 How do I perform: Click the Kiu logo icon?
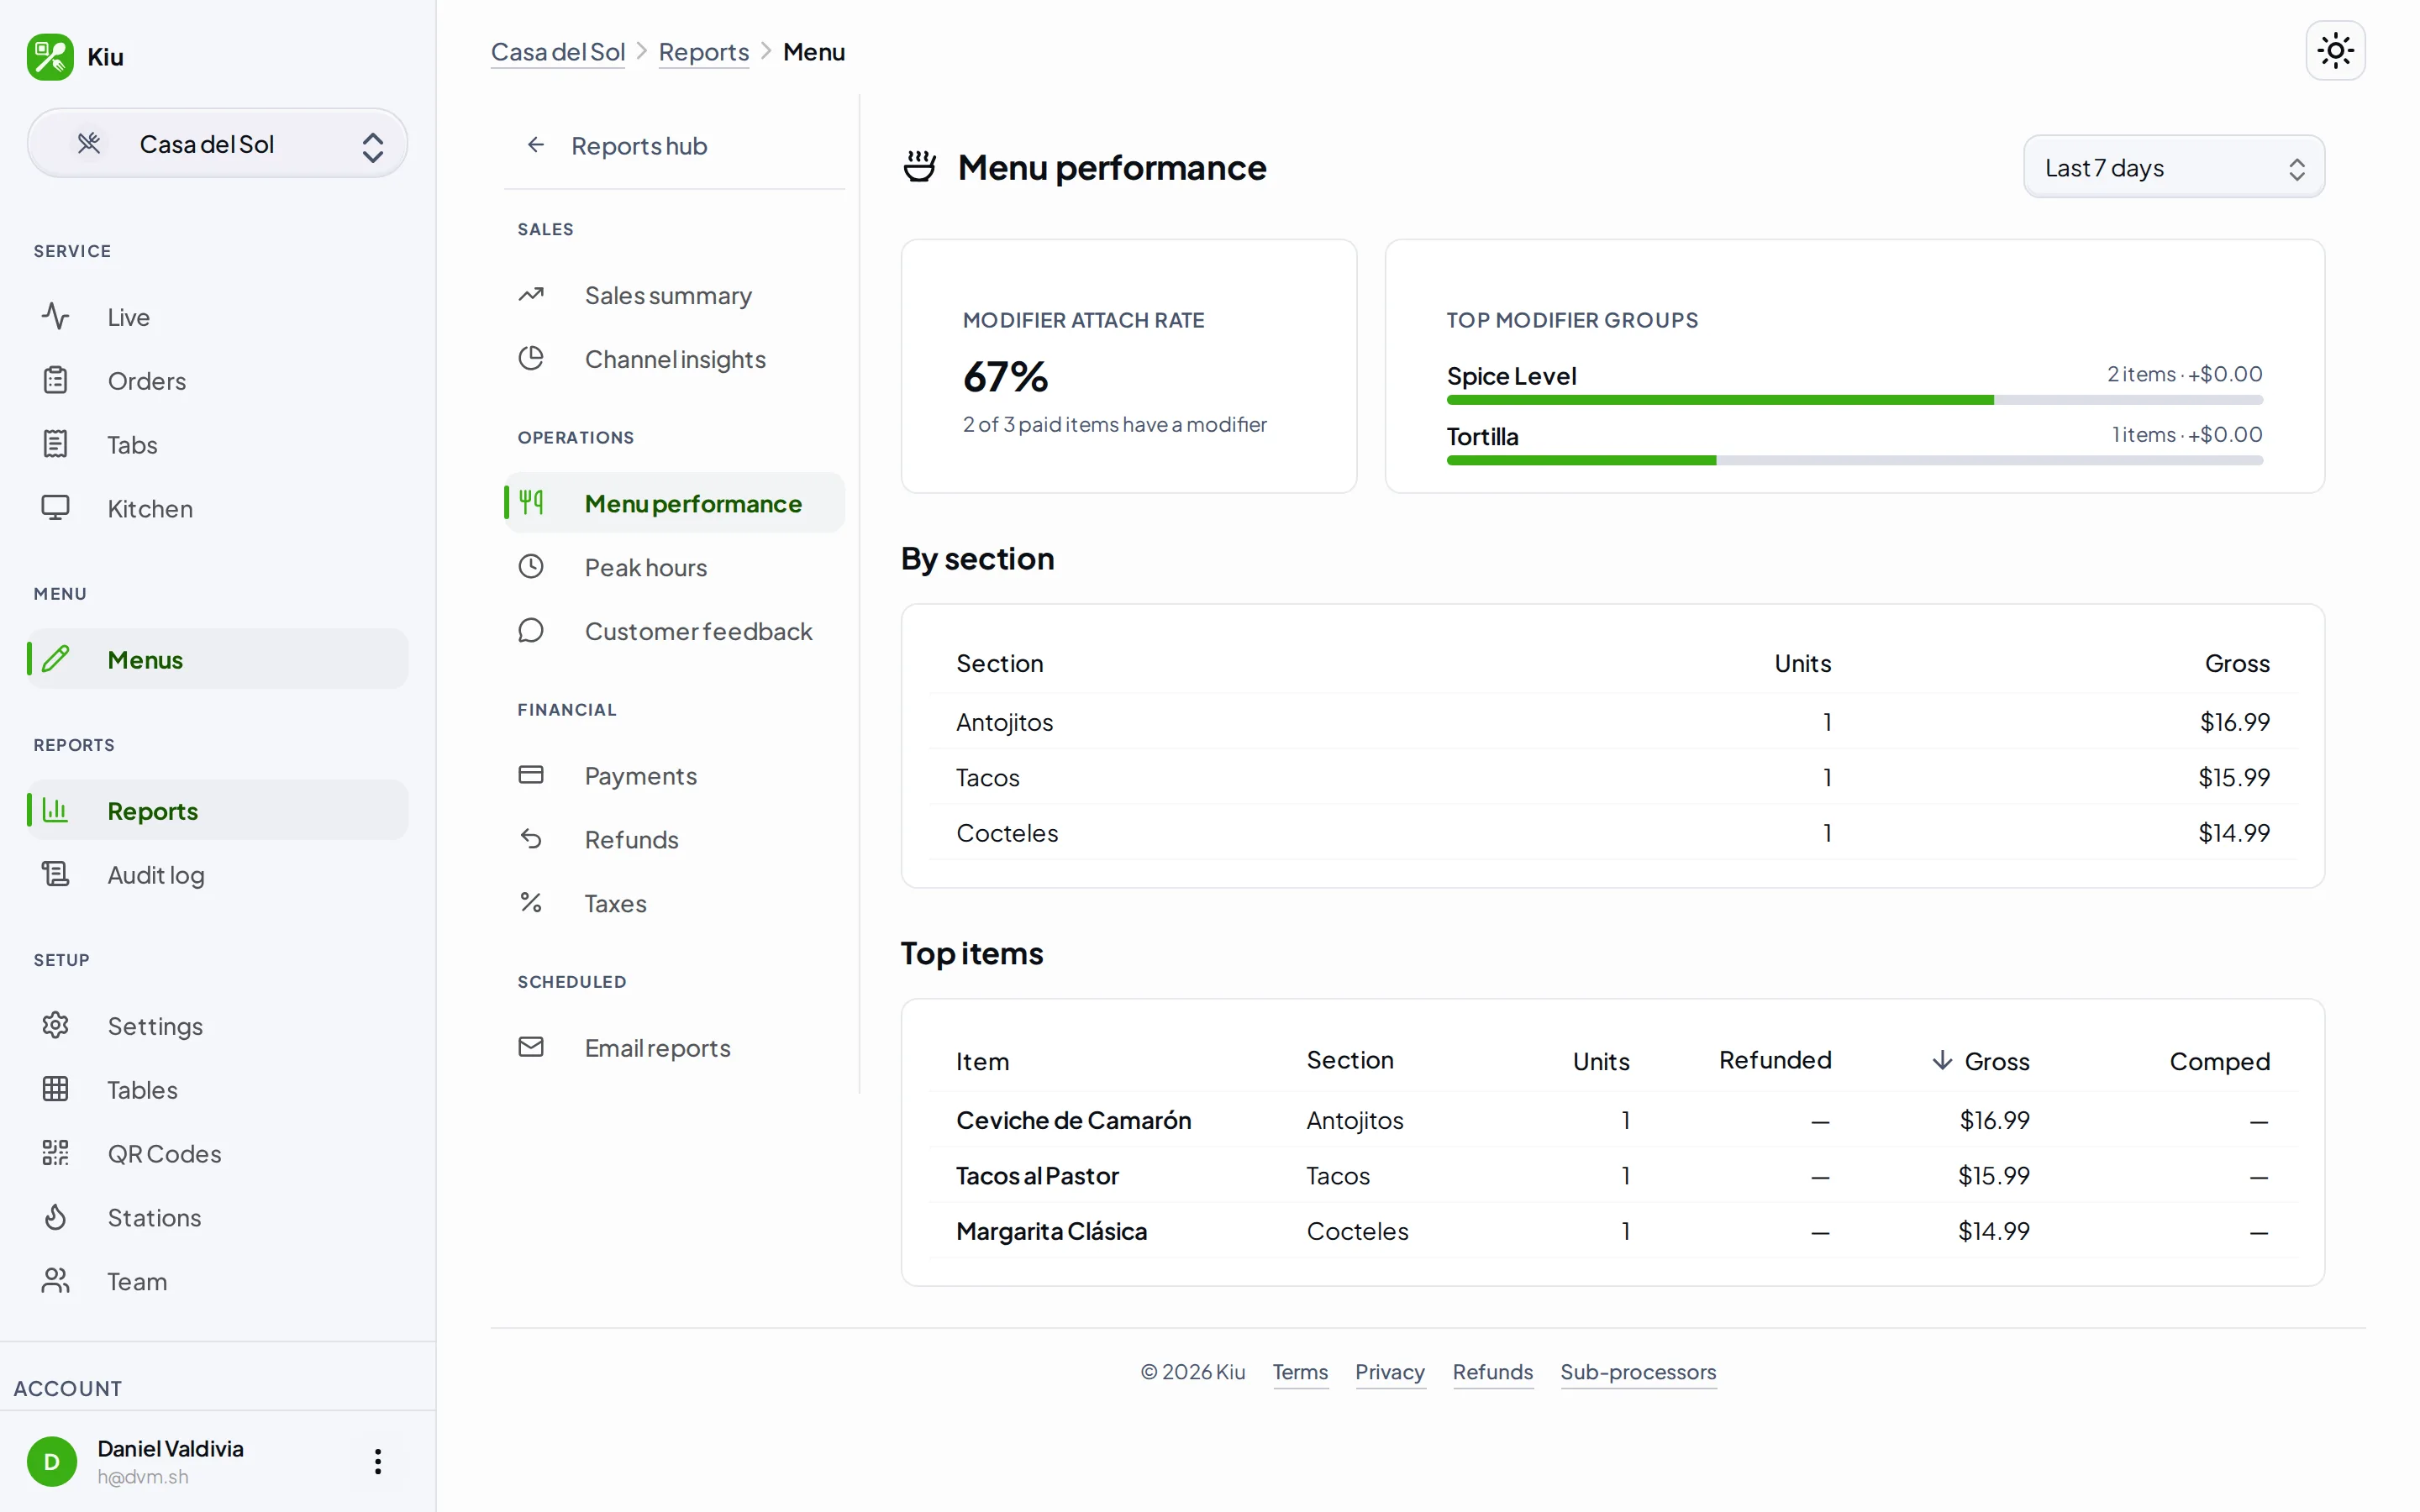click(50, 57)
